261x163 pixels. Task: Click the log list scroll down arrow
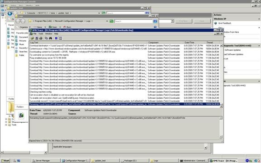(221, 106)
